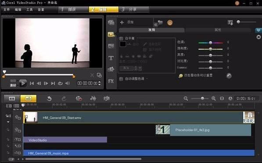Enlarge the preview window icon
The width and height of the screenshot is (262, 163).
99,75
